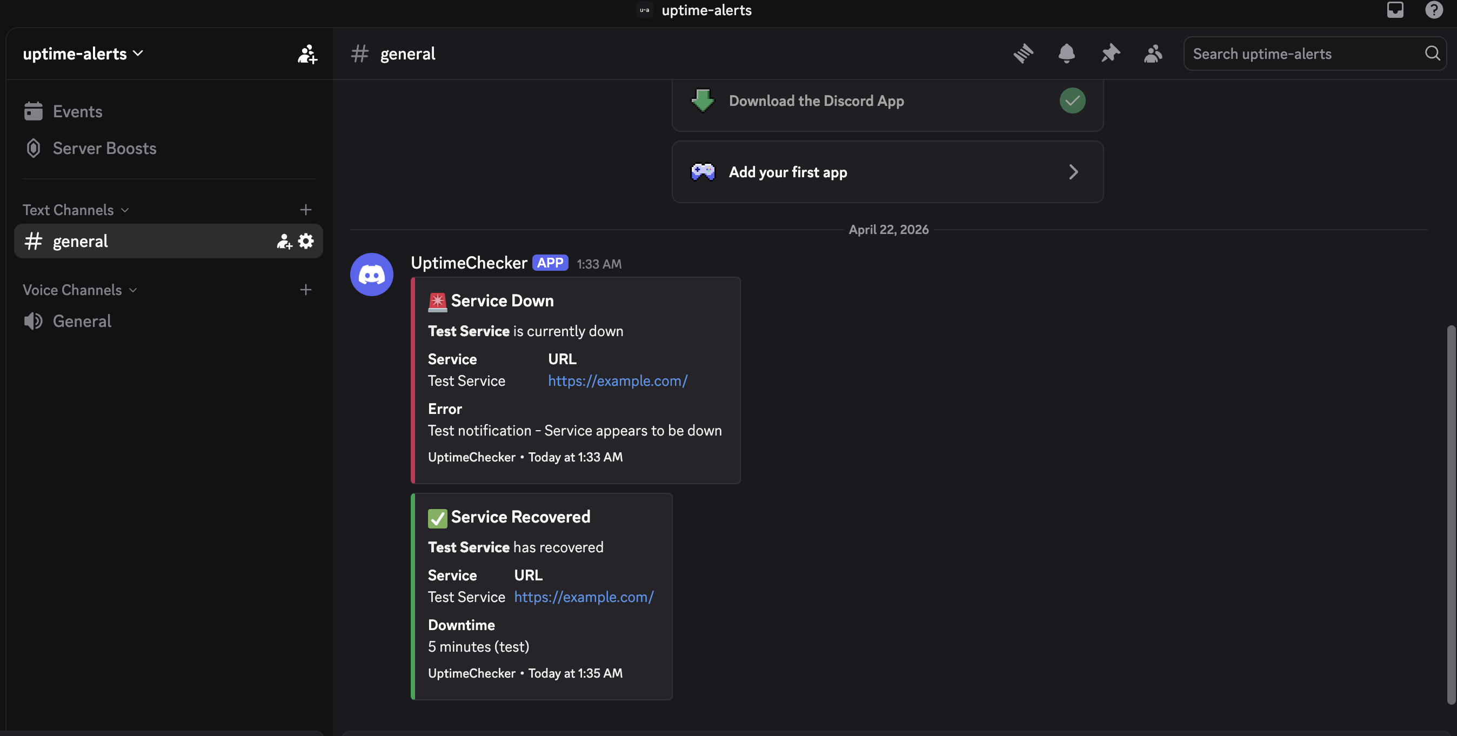This screenshot has height=736, width=1457.
Task: Click the green checkmark on Download task
Action: [1072, 101]
